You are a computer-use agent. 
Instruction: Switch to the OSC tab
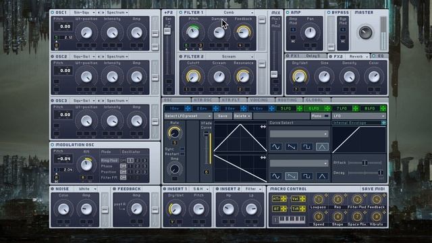pos(177,100)
